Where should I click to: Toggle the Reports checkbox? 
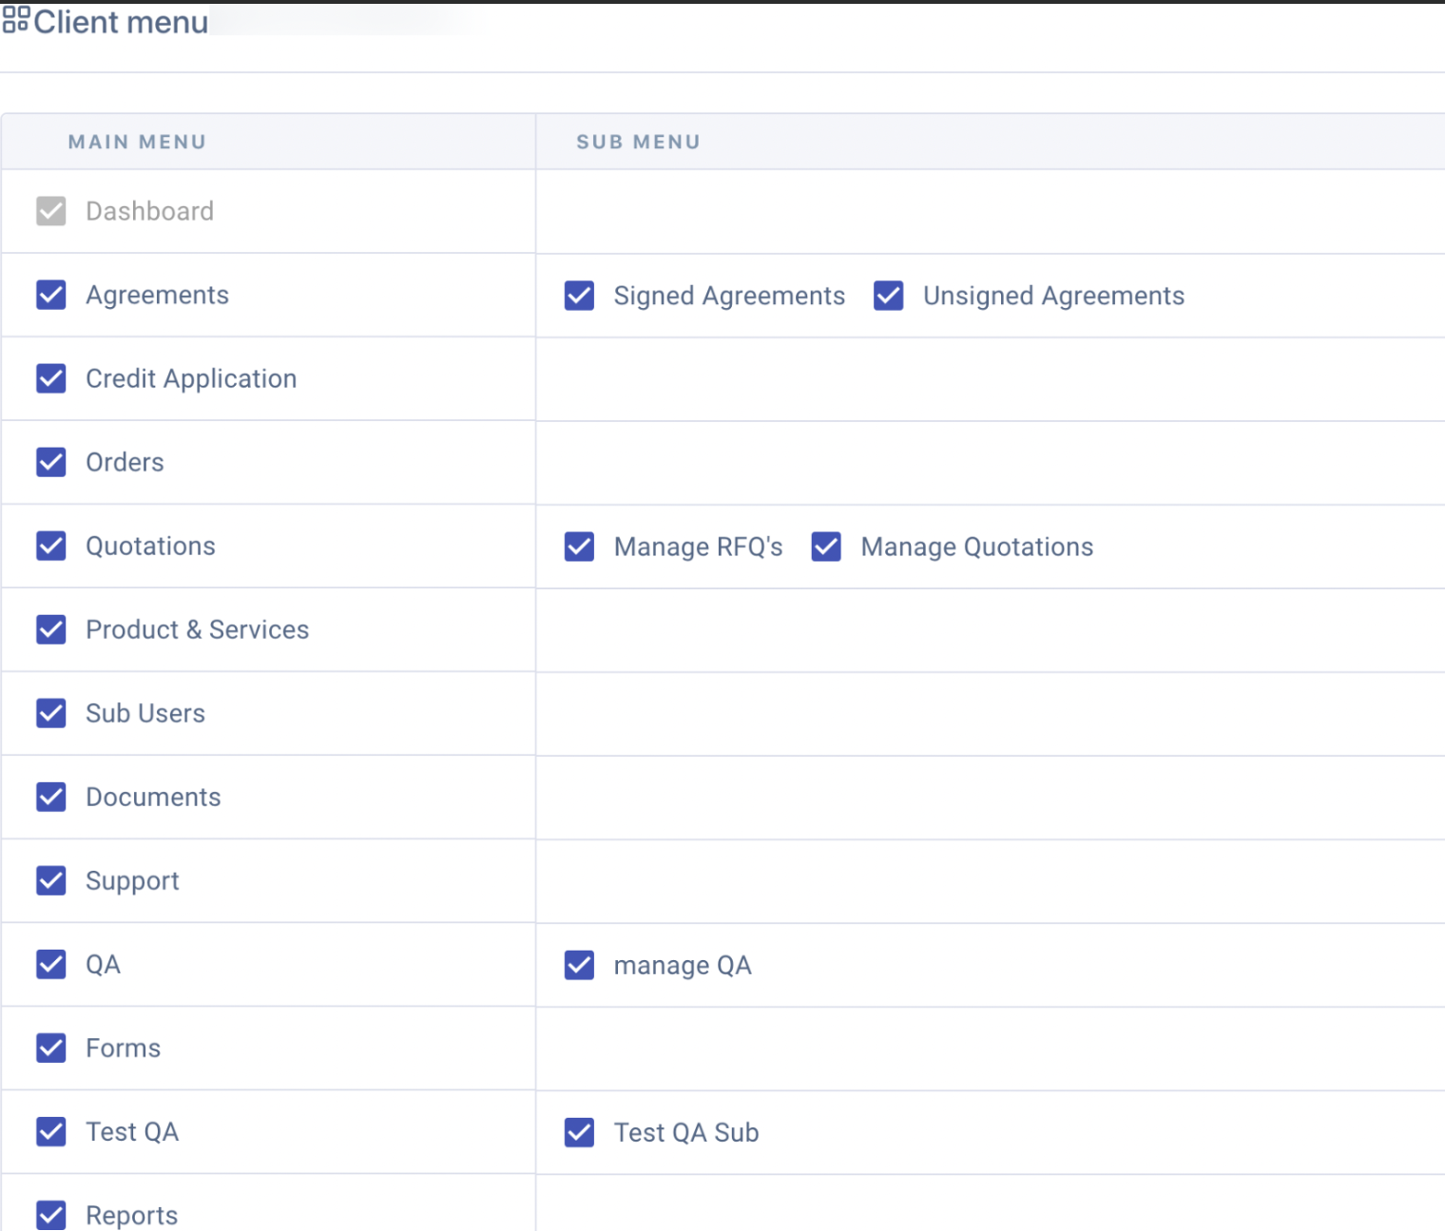coord(51,1214)
